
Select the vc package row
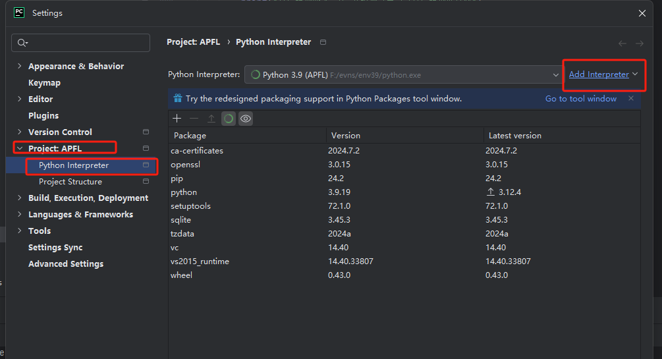click(404, 248)
